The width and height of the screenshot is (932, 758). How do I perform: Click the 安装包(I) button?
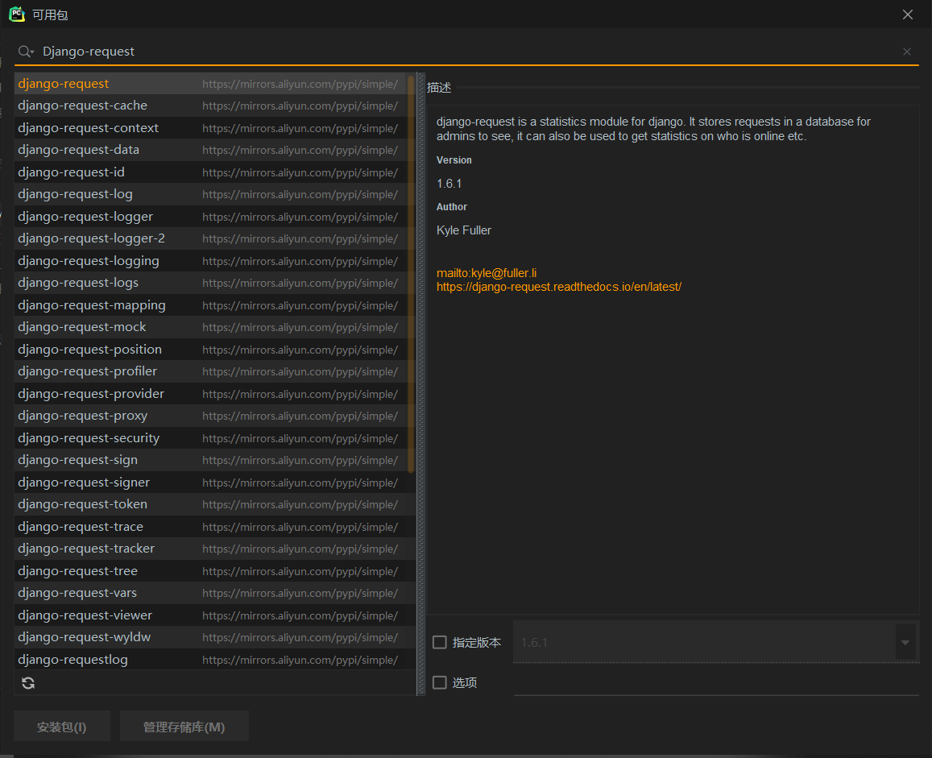[62, 727]
